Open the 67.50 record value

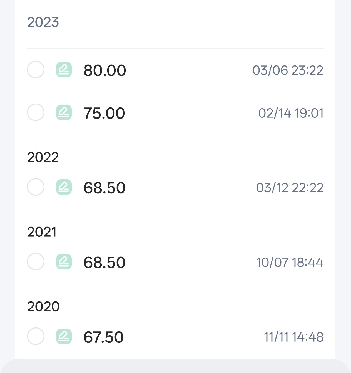coord(103,337)
